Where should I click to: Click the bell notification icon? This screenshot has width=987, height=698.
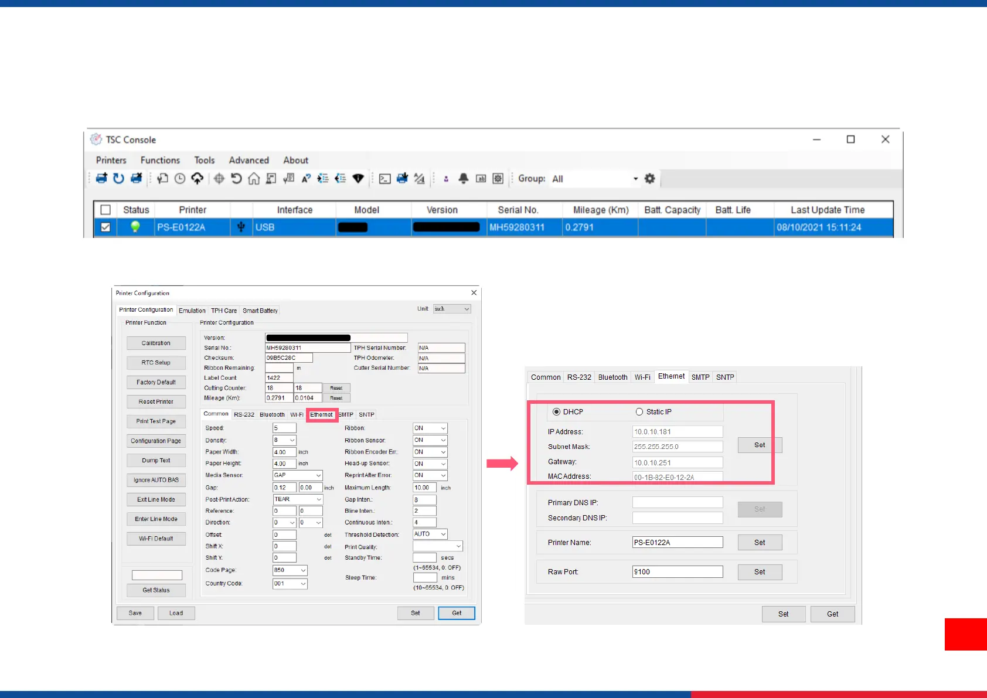tap(463, 179)
